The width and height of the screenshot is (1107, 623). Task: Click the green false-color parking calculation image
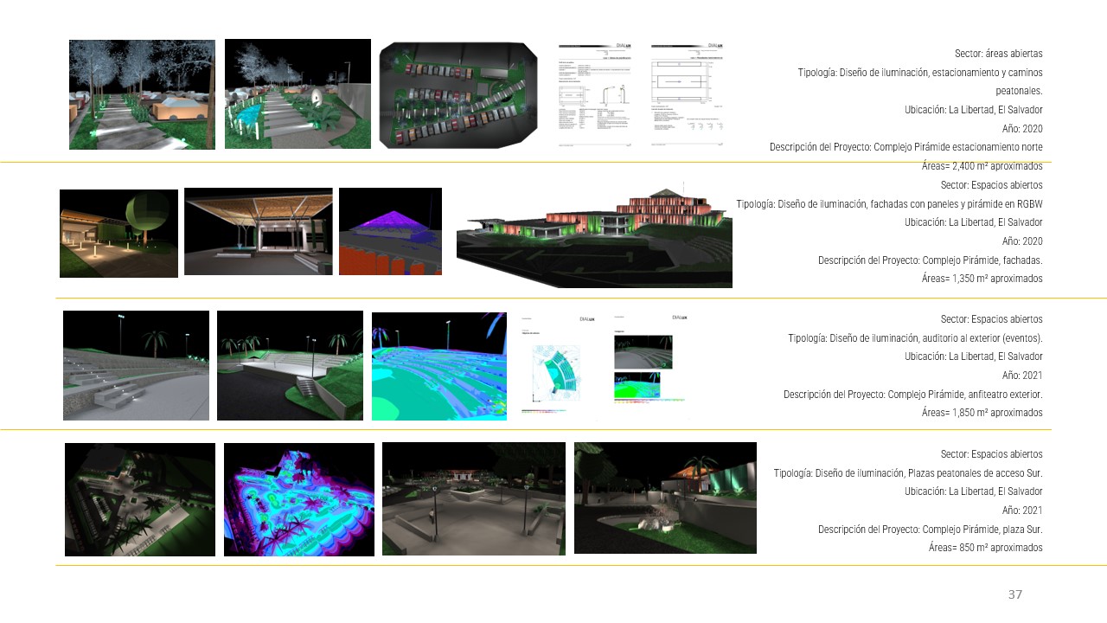[458, 93]
